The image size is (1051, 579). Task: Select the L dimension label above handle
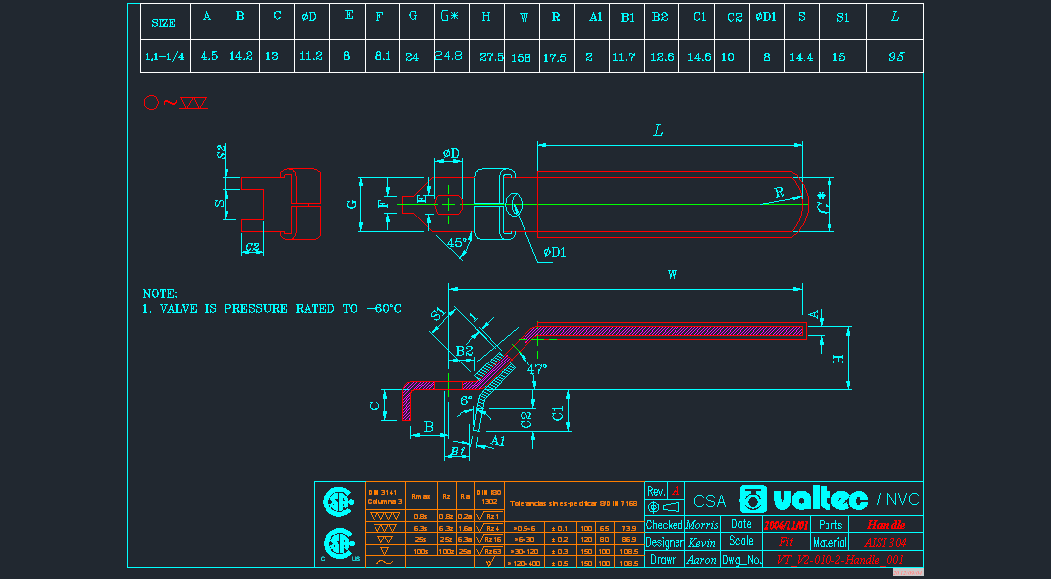point(658,131)
